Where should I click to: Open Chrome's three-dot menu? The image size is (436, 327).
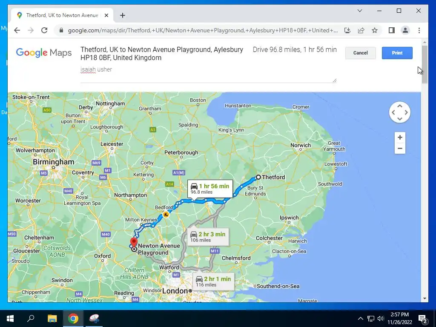419,30
